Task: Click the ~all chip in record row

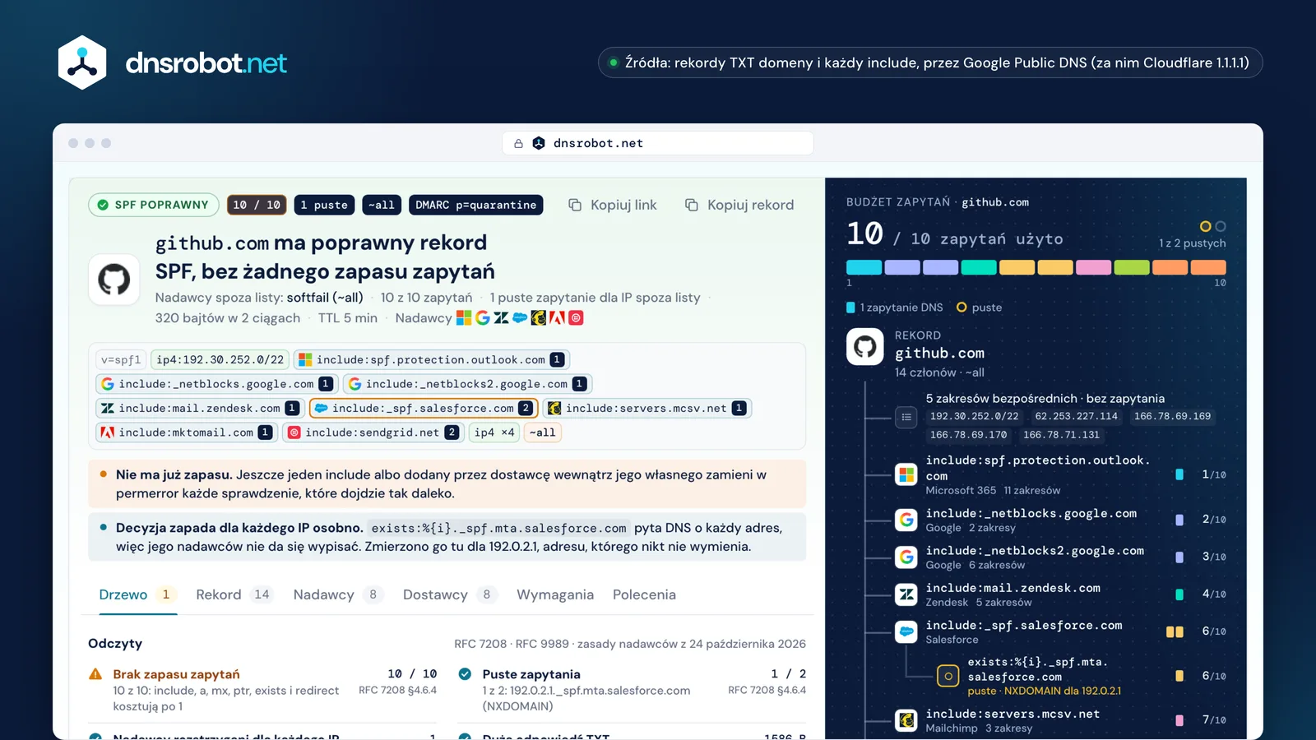Action: coord(543,432)
